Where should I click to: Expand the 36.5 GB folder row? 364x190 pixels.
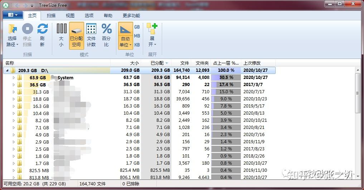tap(14, 85)
